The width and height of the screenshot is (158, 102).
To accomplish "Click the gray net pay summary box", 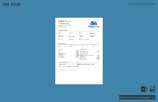I will [x=79, y=63].
